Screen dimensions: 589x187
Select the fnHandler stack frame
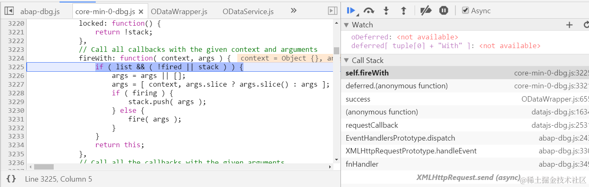(x=465, y=164)
